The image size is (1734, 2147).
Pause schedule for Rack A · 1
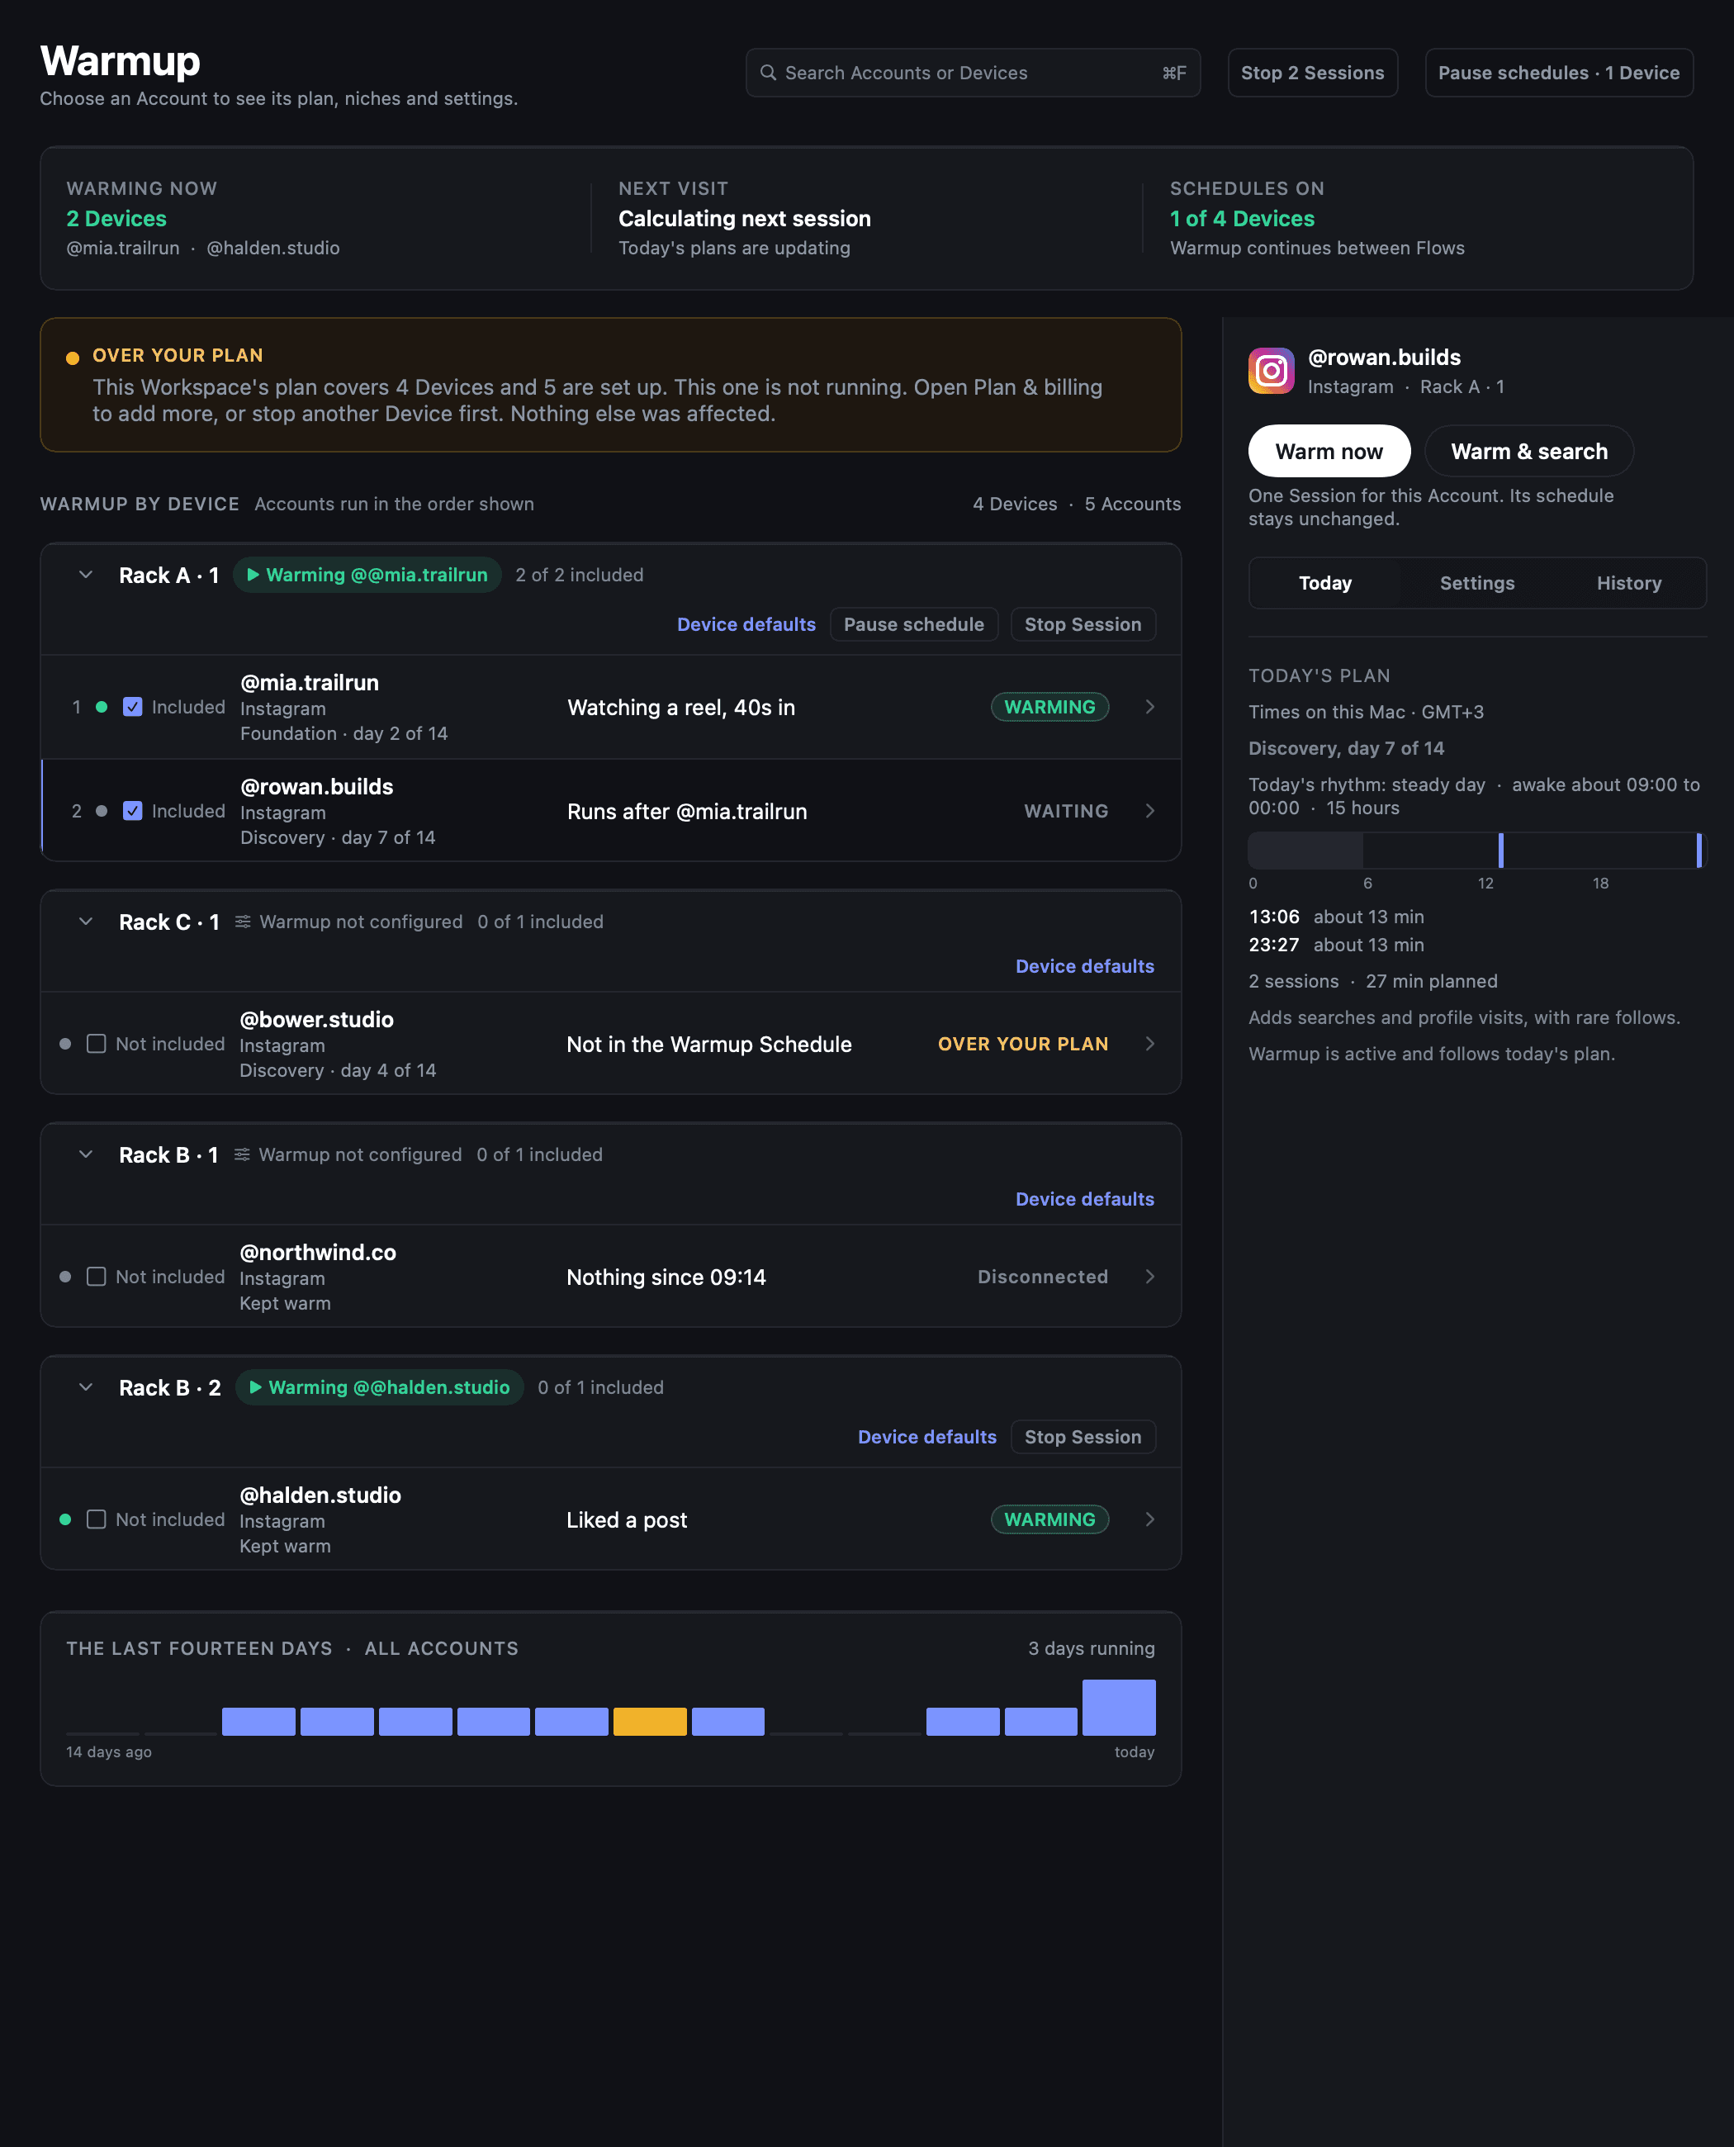pos(913,624)
